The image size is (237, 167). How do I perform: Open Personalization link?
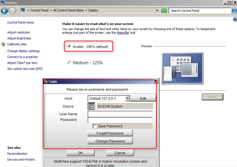[x=17, y=154]
